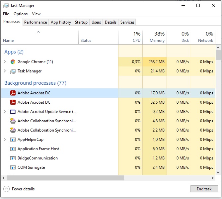222x199 pixels.
Task: Click vertical scrollbar up arrow
Action: tap(218, 48)
